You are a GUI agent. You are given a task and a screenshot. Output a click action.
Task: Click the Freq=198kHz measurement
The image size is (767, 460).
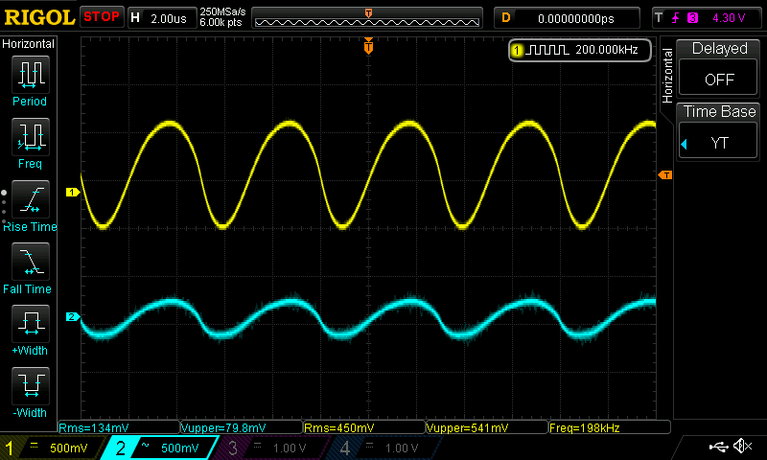pyautogui.click(x=609, y=427)
